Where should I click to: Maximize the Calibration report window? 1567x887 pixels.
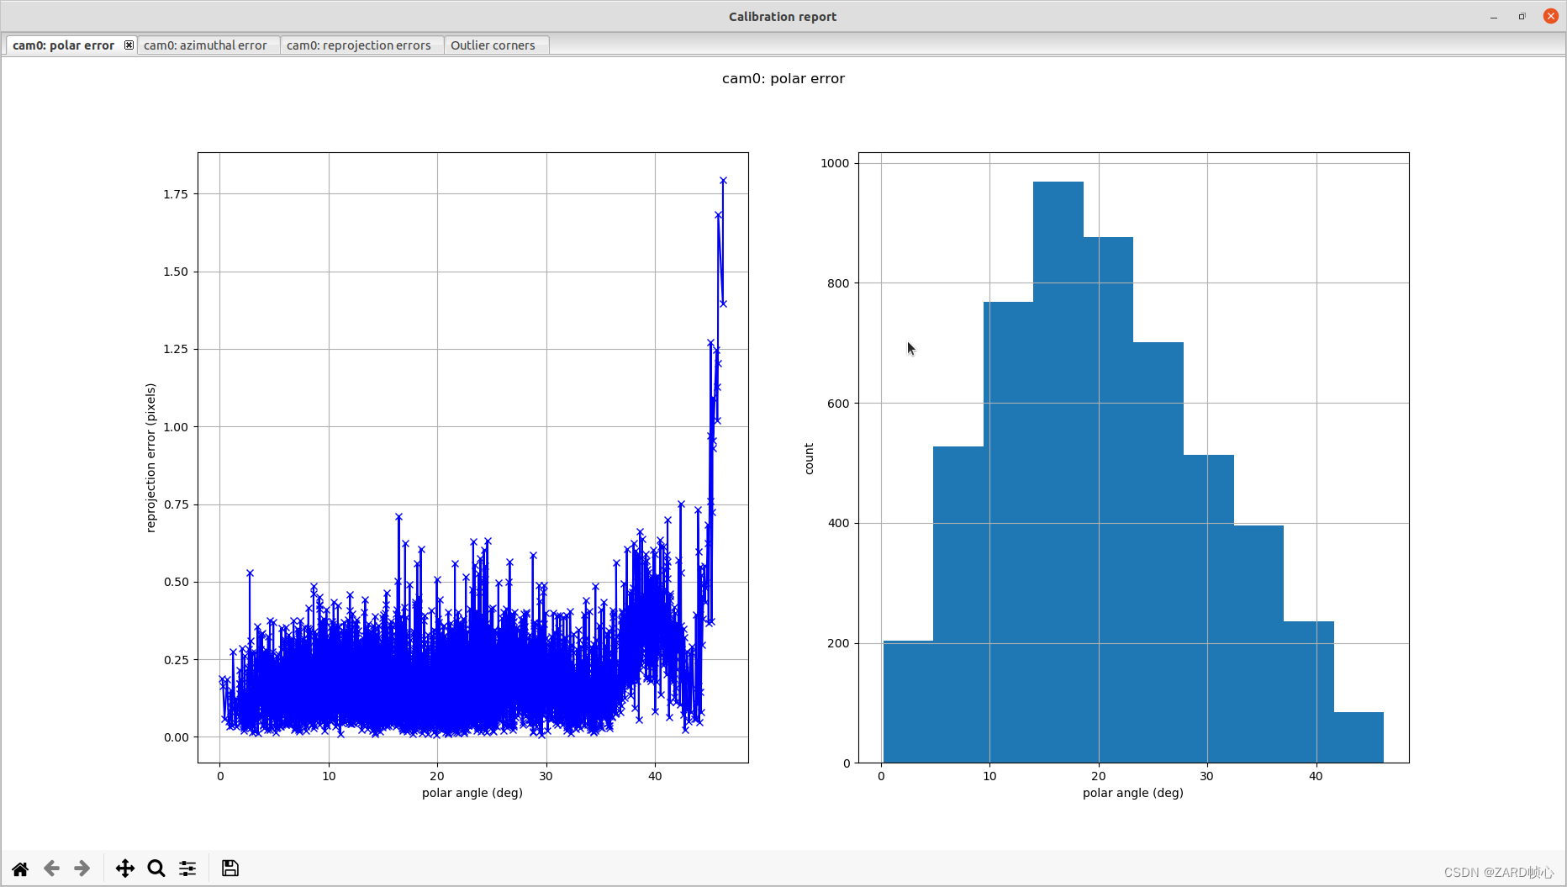point(1522,17)
